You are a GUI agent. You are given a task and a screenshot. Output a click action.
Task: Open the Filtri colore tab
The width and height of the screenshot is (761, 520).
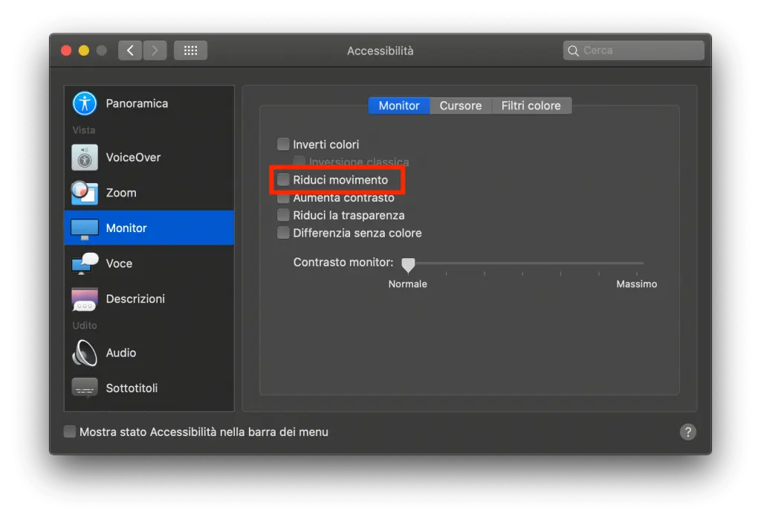click(x=531, y=105)
